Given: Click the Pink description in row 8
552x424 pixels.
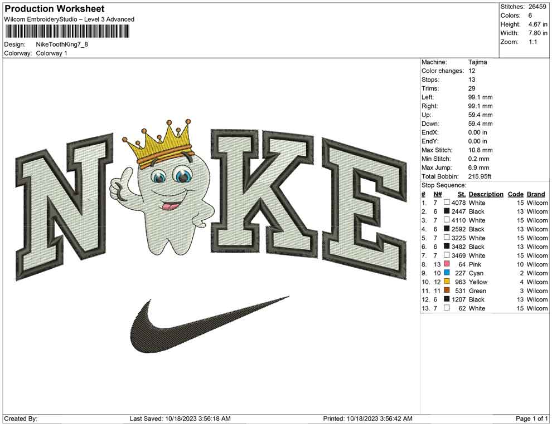Looking at the screenshot, I should coord(475,264).
